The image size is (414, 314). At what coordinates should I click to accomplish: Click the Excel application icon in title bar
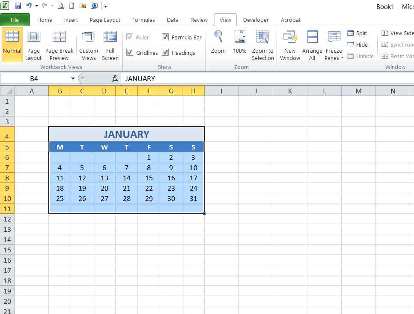tap(5, 6)
